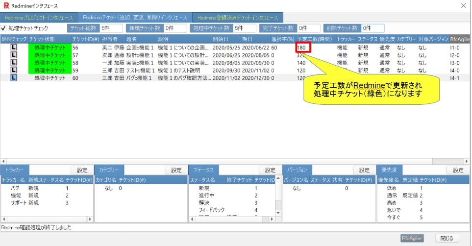Image resolution: width=472 pixels, height=246 pixels.
Task: Click the 閉じる button
Action: click(447, 238)
